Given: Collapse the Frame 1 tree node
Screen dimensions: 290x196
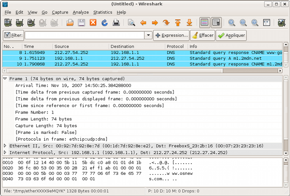Looking at the screenshot, I should pyautogui.click(x=5, y=78).
